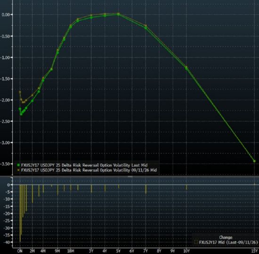Click the 15Y green data point
The height and width of the screenshot is (254, 259).
[x=254, y=161]
